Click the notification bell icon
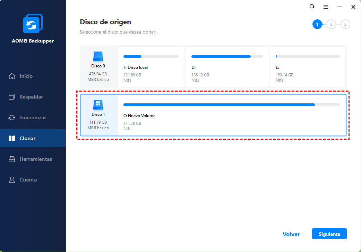The width and height of the screenshot is (361, 252). point(311,7)
